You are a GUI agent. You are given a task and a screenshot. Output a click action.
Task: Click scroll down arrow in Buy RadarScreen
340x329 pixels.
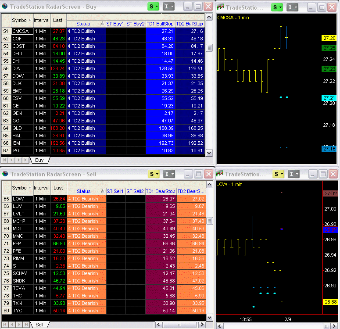209,153
